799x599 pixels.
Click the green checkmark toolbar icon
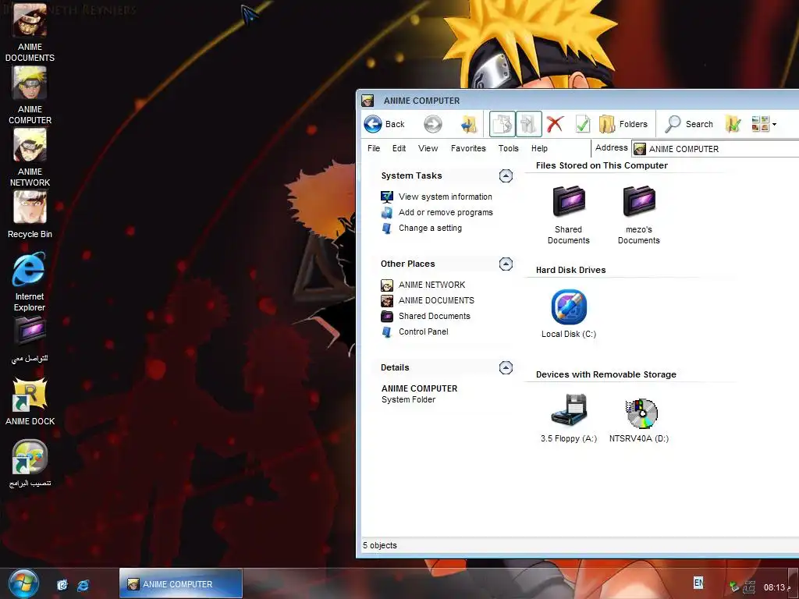582,124
